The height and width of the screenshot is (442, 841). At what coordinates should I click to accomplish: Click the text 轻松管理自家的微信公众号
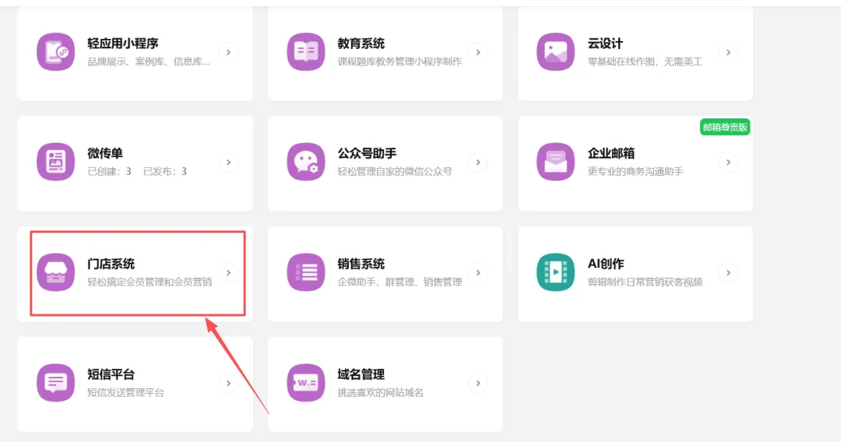(x=395, y=171)
